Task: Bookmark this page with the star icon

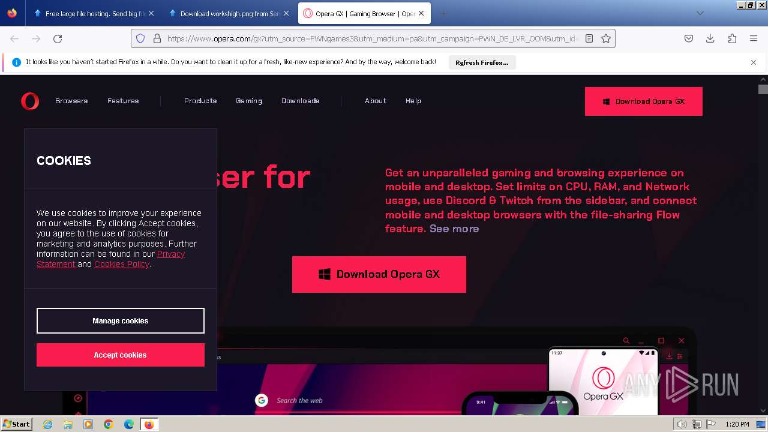Action: pos(606,38)
